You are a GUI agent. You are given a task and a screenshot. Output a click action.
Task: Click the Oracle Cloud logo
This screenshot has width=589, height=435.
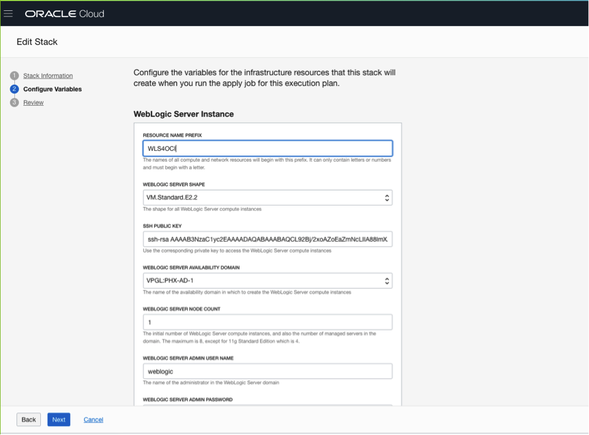click(65, 14)
